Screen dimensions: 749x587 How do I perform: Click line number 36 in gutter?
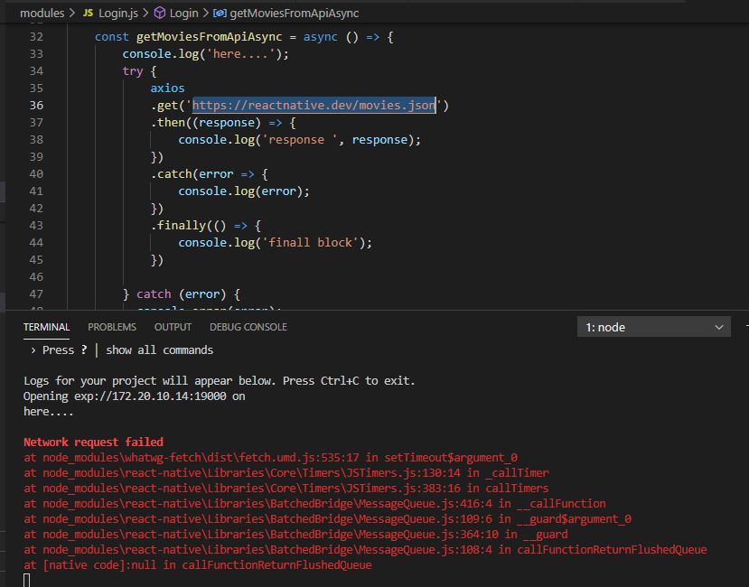(36, 106)
